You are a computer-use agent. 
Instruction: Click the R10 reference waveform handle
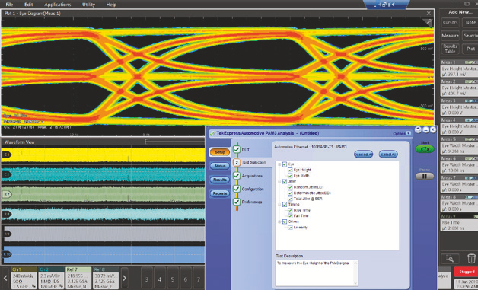click(7, 253)
